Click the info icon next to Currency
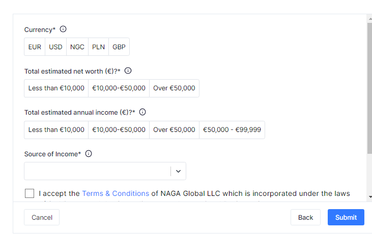Screen dimensions: 372x235 [x=63, y=29]
